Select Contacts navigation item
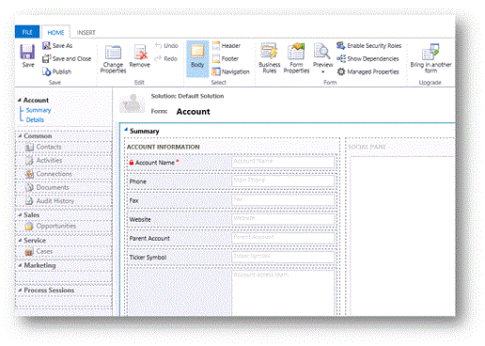 pyautogui.click(x=64, y=147)
